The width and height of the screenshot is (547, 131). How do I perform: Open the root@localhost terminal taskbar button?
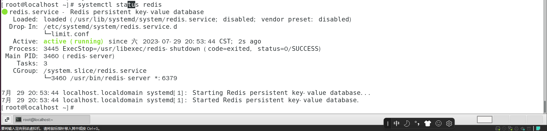click(x=51, y=120)
